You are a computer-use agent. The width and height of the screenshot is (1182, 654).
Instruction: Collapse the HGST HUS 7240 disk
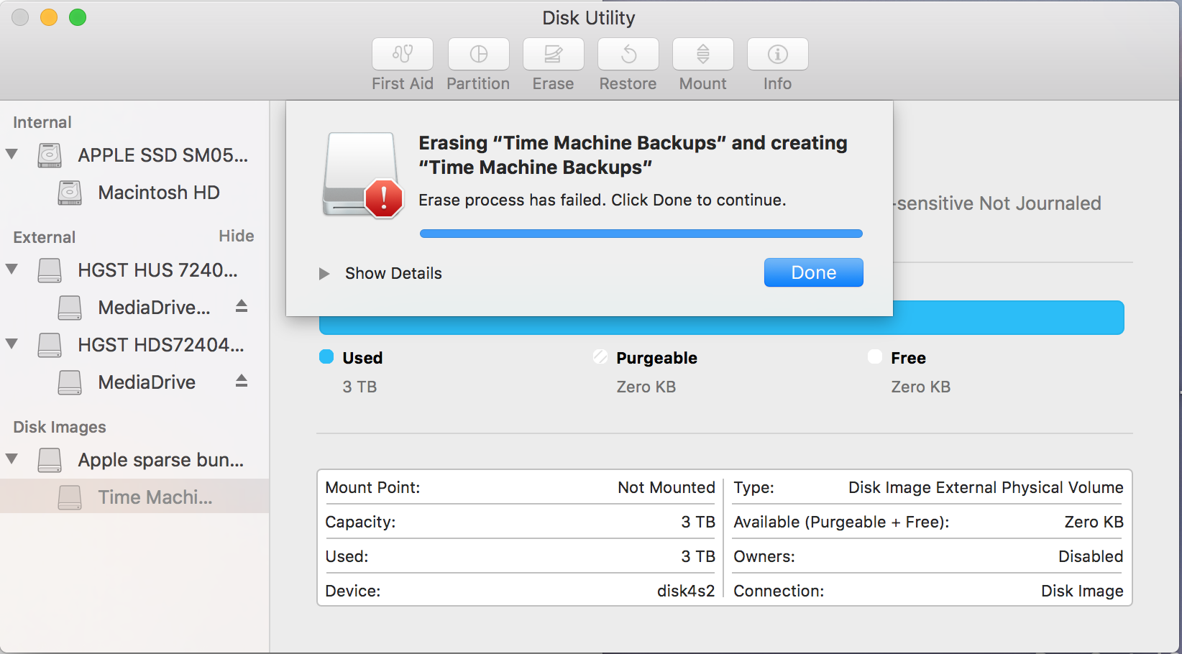(12, 270)
